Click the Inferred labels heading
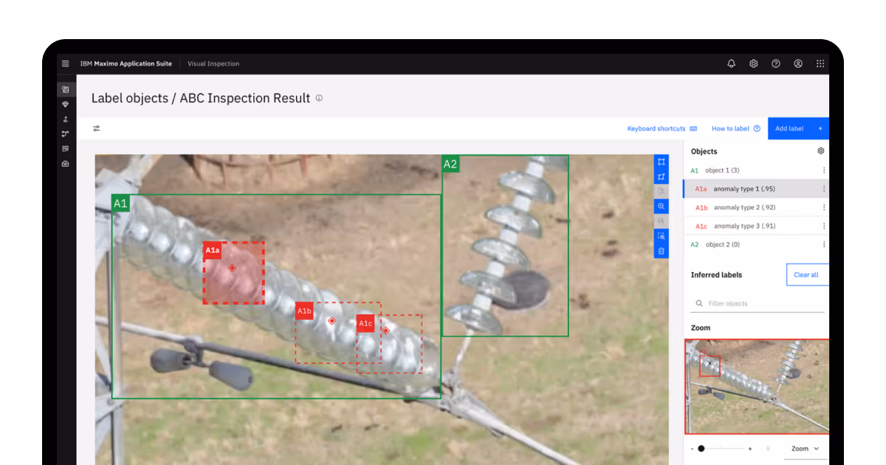Viewport: 886px width, 465px height. 716,275
